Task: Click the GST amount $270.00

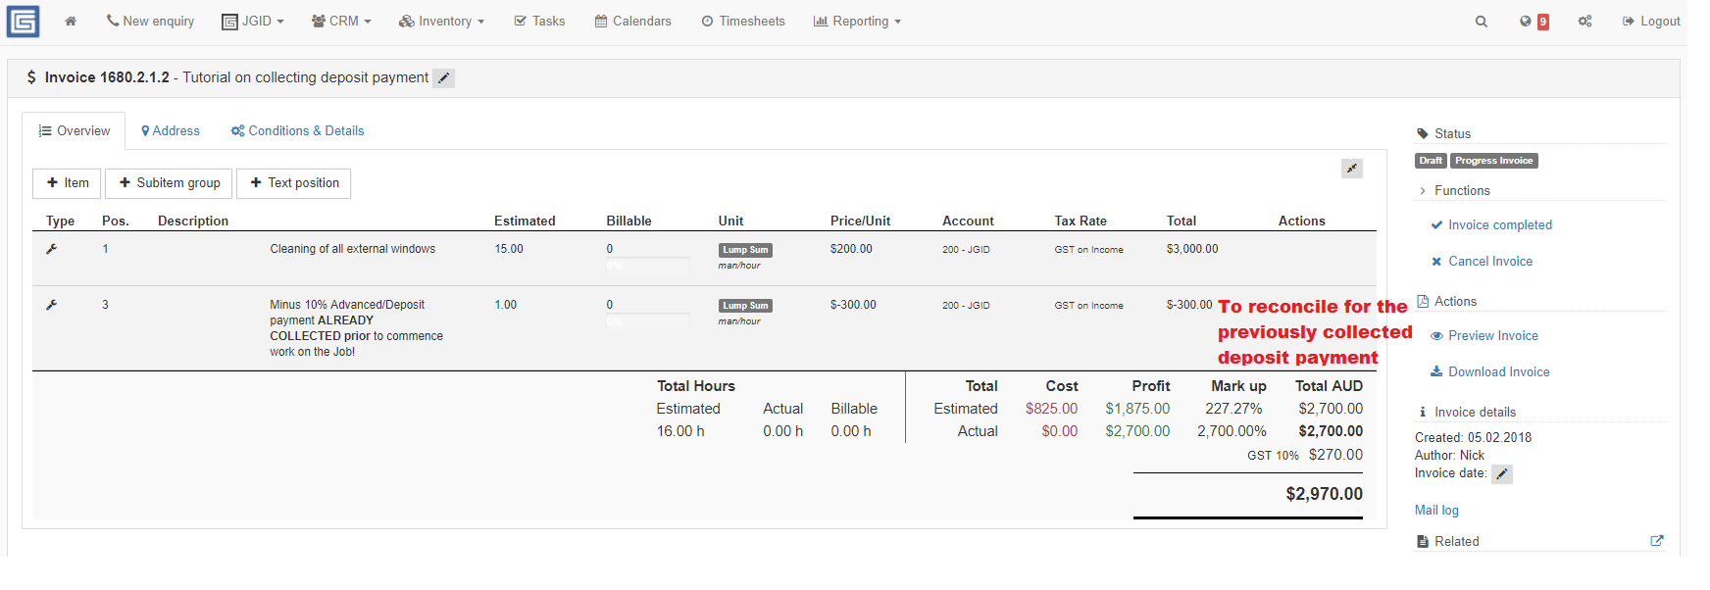Action: (x=1335, y=455)
